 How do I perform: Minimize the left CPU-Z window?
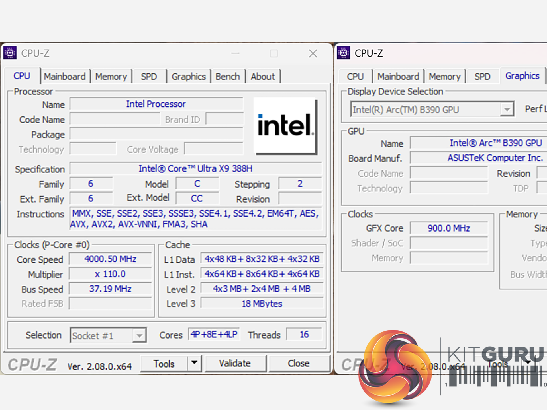pyautogui.click(x=235, y=53)
